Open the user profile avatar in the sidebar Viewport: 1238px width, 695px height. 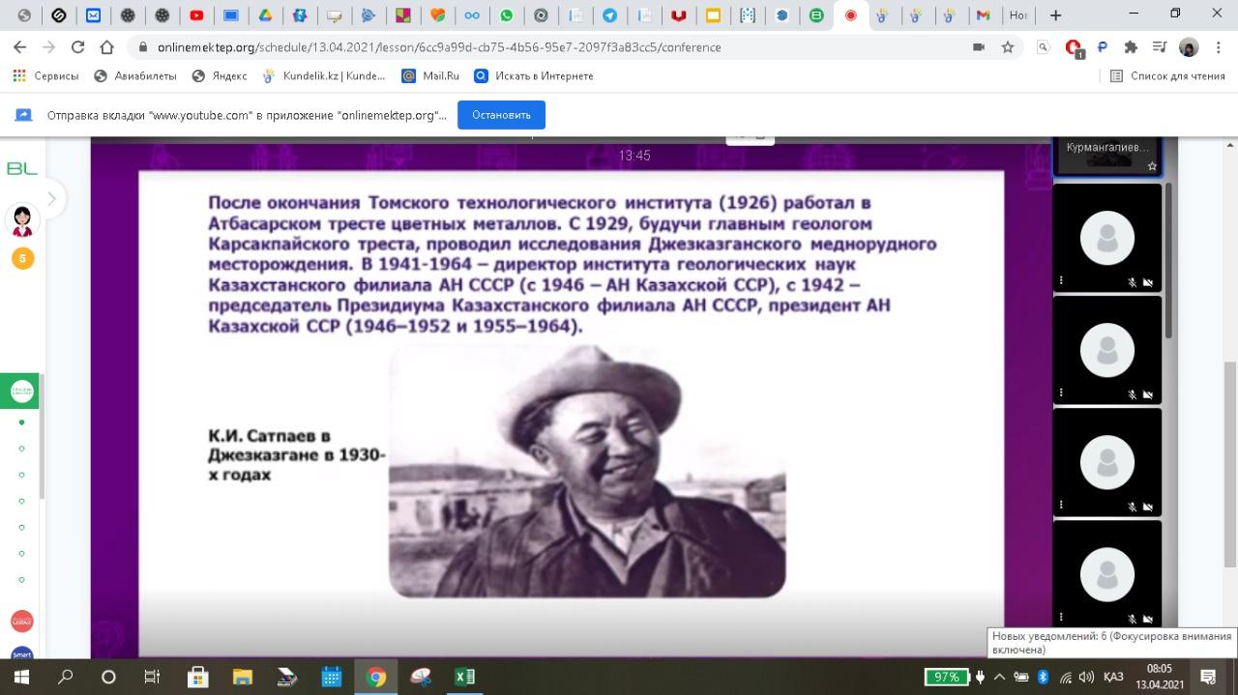(21, 220)
